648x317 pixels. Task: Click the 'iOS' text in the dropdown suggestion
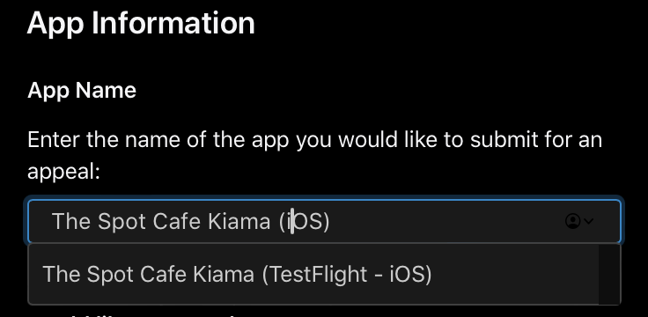[407, 275]
